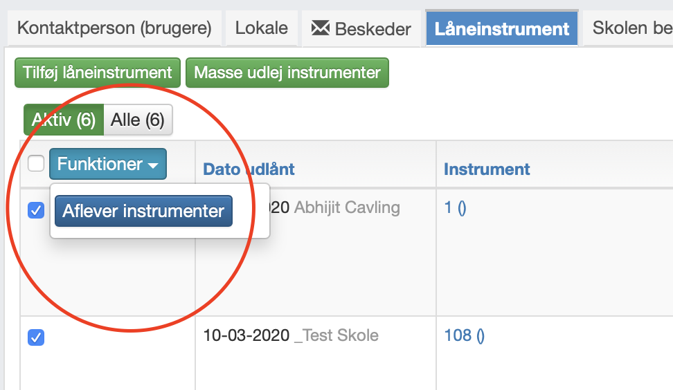This screenshot has height=390, width=673.
Task: Open the Skolen tab at right edge
Action: coord(628,28)
